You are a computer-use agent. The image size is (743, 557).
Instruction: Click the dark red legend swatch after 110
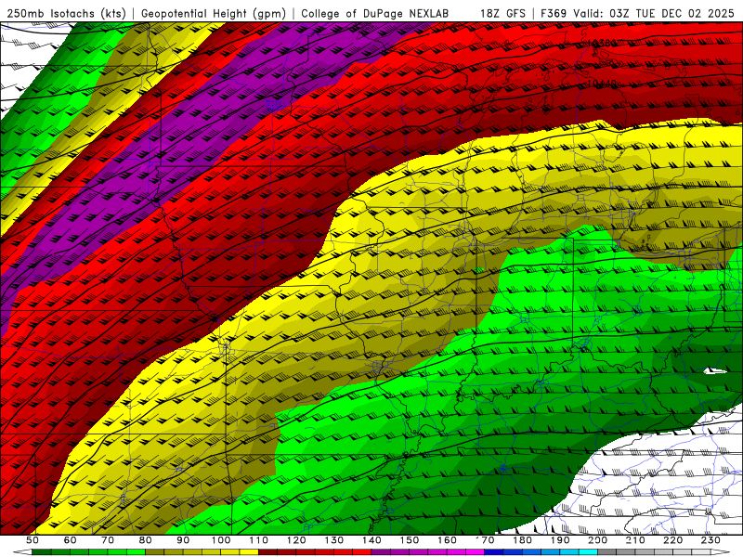tap(268, 552)
